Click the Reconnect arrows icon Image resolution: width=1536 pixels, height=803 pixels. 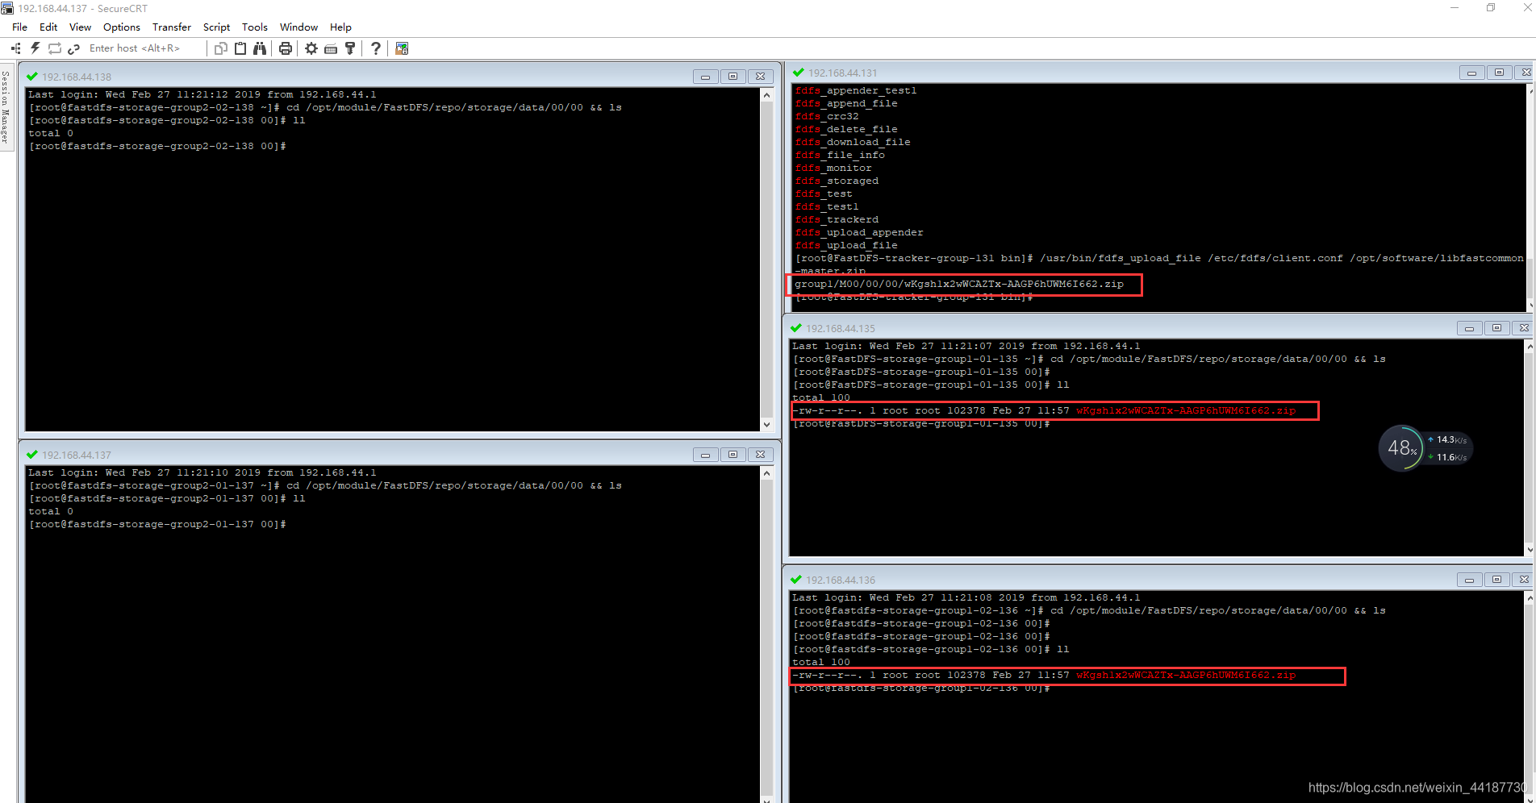point(55,48)
